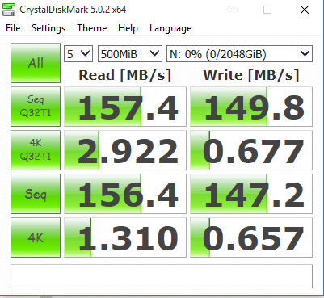Image resolution: width=324 pixels, height=298 pixels.
Task: Start the plain 4K test
Action: [x=36, y=237]
